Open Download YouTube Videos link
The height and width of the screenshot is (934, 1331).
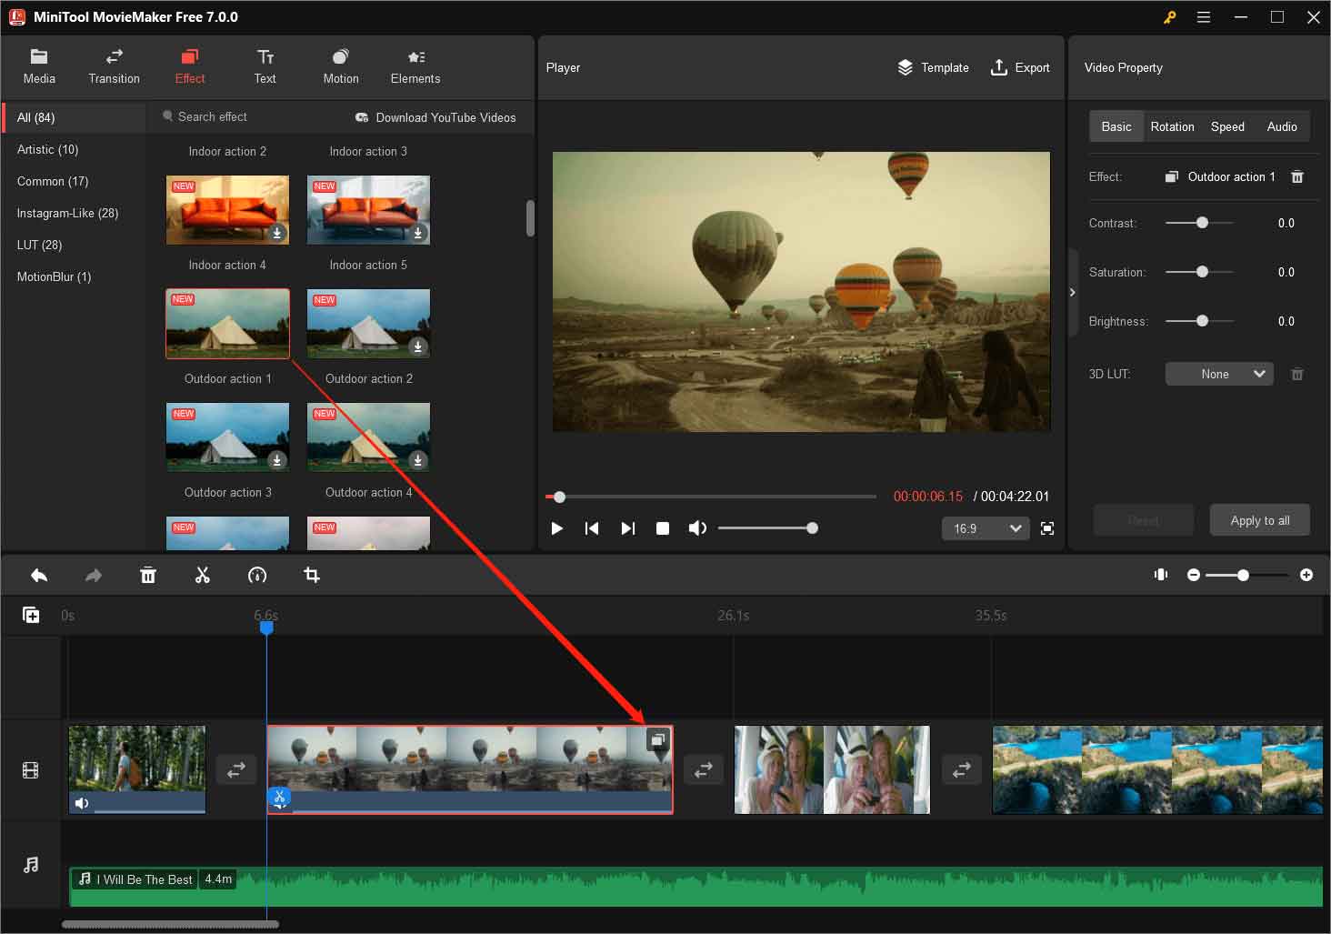(435, 117)
